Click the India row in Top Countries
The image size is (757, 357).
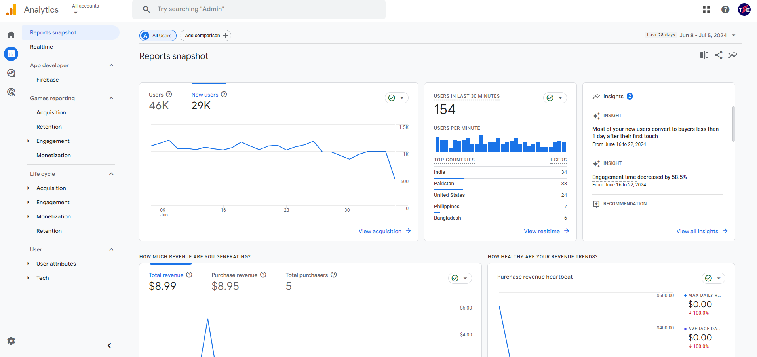[x=500, y=172]
